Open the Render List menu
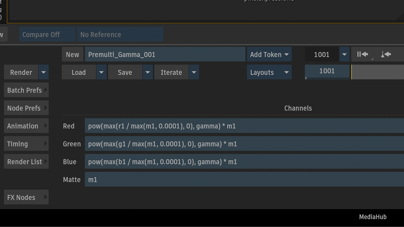Viewport: 404px width, 227px height. [x=26, y=162]
